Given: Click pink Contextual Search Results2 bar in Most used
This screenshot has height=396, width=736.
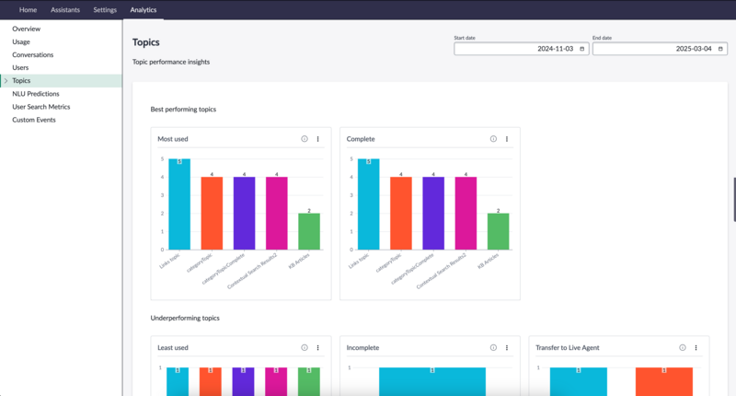Looking at the screenshot, I should pyautogui.click(x=277, y=214).
